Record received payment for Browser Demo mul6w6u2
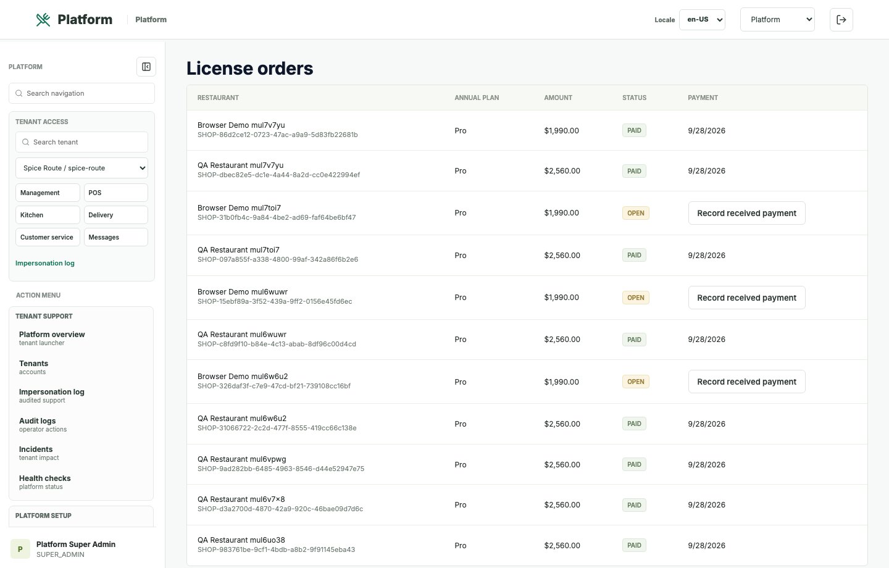 click(x=746, y=382)
